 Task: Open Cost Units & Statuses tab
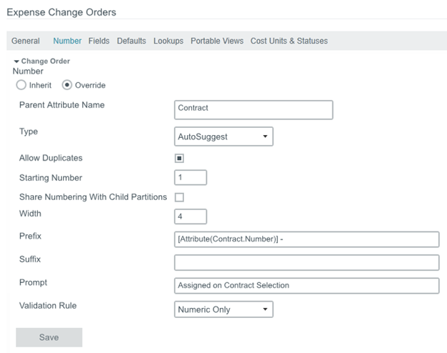(289, 41)
